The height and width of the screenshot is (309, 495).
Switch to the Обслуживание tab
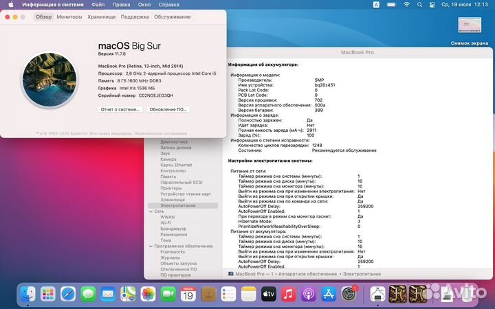173,16
